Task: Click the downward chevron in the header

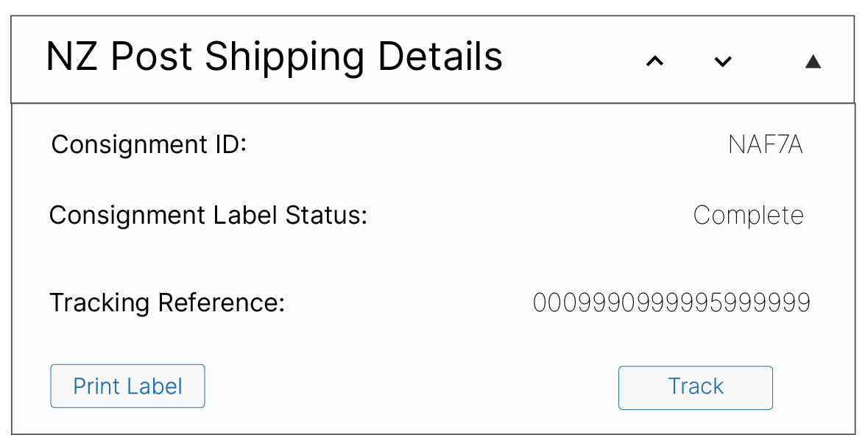Action: tap(723, 62)
